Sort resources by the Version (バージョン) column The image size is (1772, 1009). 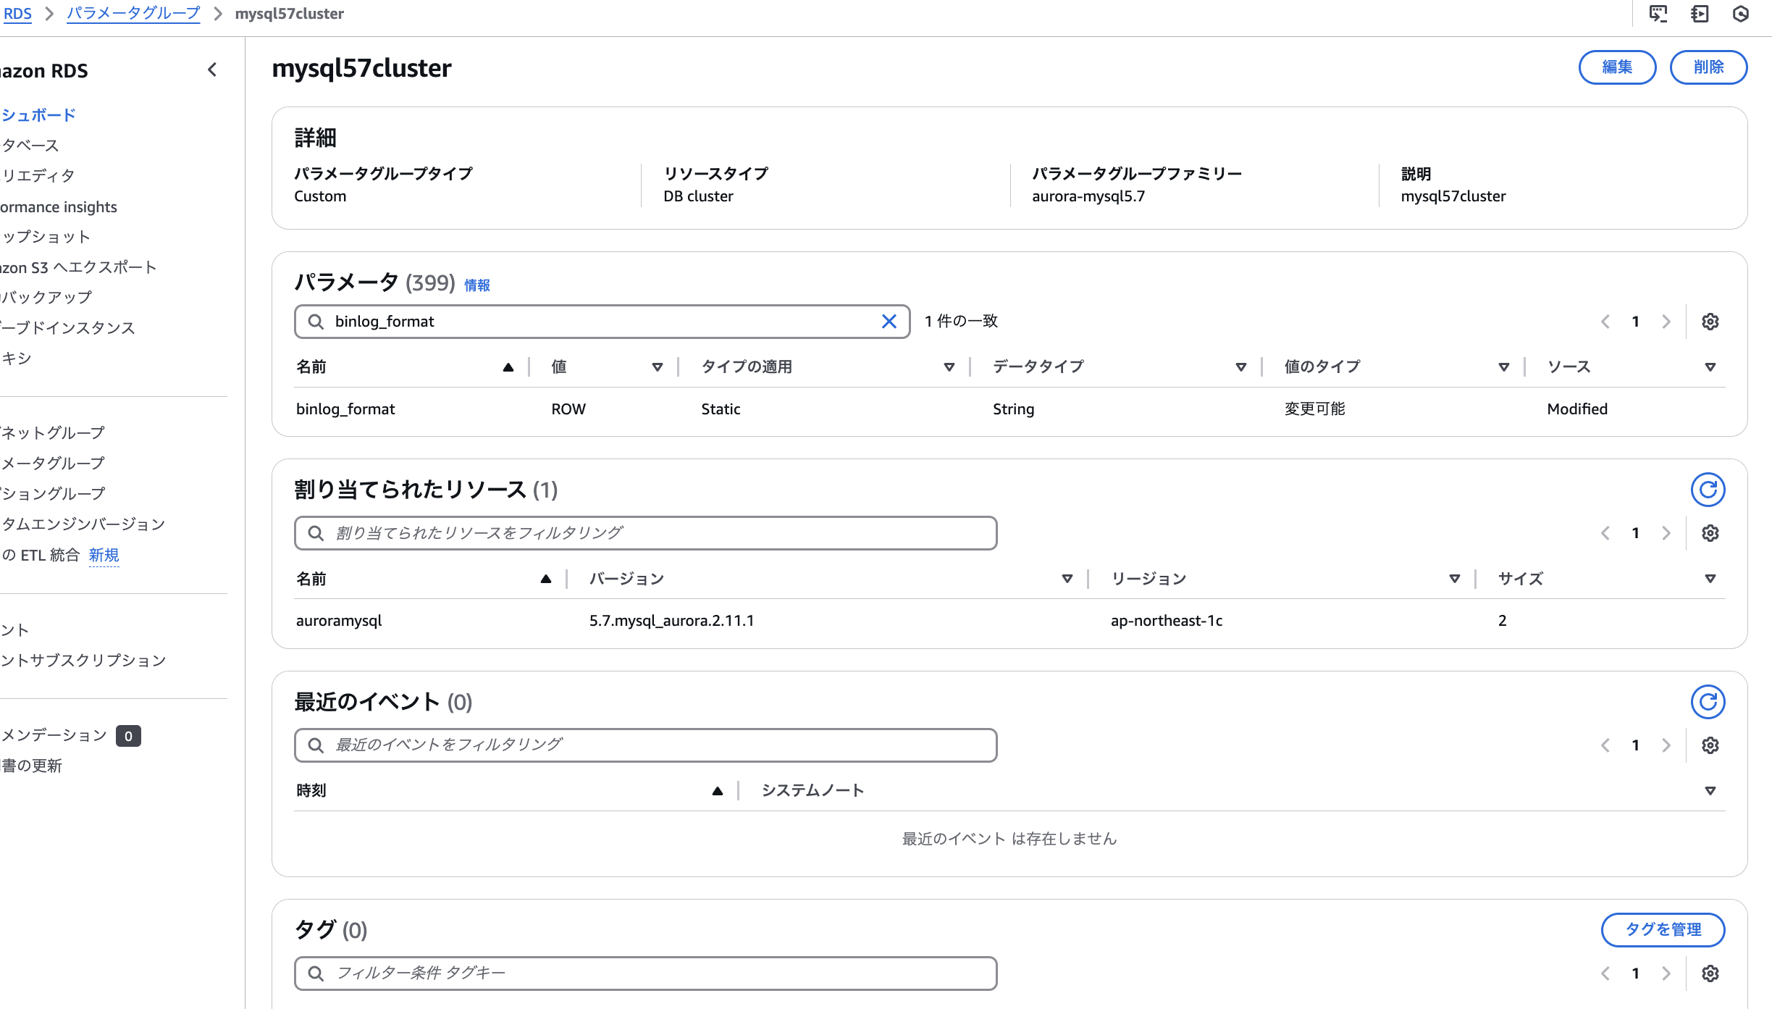point(1067,579)
